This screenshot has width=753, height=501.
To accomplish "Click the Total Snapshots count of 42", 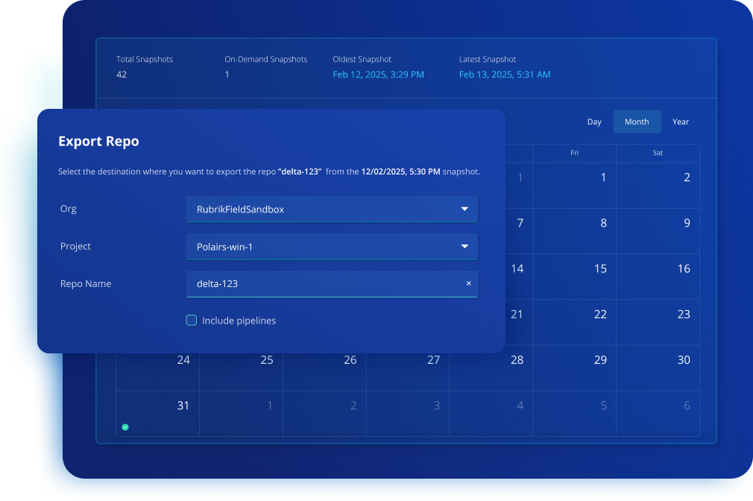I will coord(122,75).
